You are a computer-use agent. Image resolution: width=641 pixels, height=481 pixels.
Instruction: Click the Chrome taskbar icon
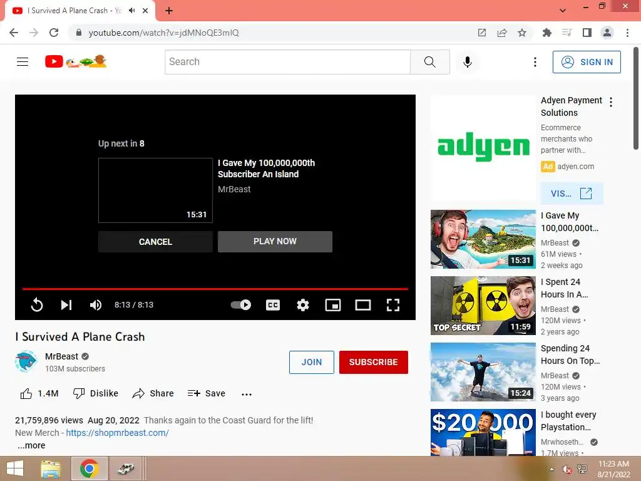(89, 468)
